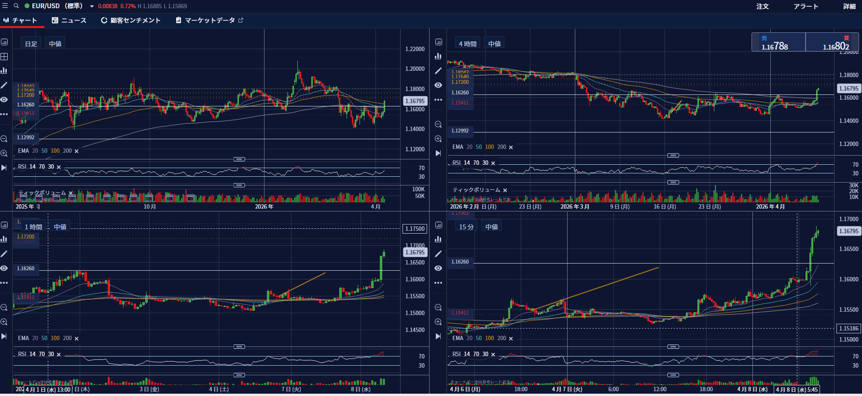Toggle eye visibility icon on 1時間 chart
Screen dimensions: 862x396
(4, 268)
